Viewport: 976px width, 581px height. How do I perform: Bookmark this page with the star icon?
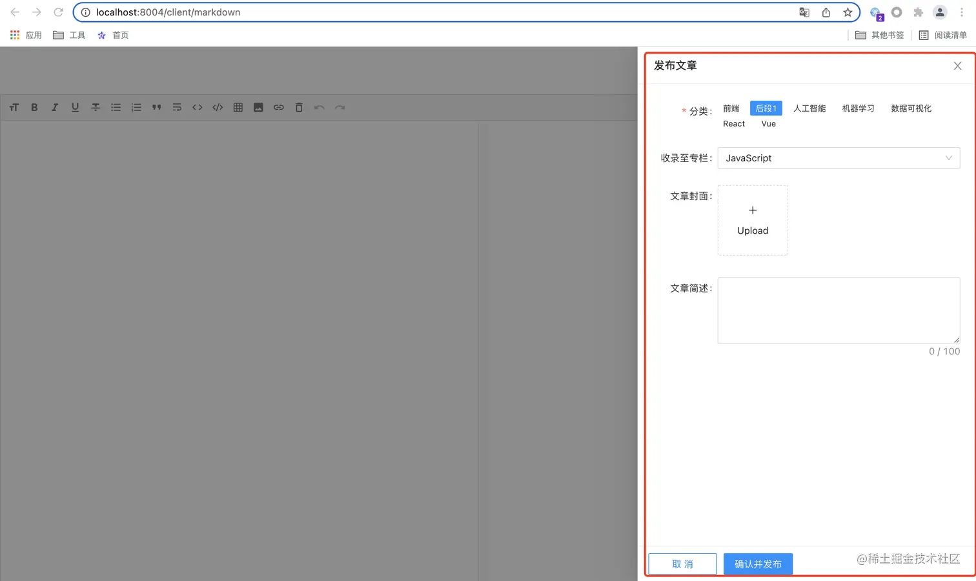[848, 12]
